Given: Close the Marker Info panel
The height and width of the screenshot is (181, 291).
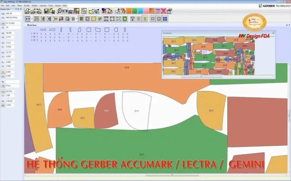Looking at the screenshot, I should [x=20, y=9].
